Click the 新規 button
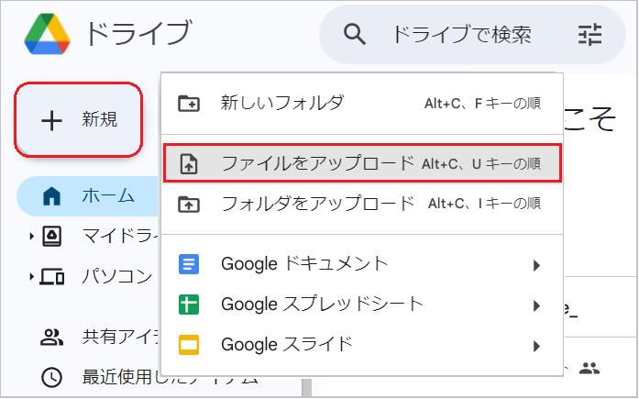Screen dimensions: 639x399 pos(78,120)
